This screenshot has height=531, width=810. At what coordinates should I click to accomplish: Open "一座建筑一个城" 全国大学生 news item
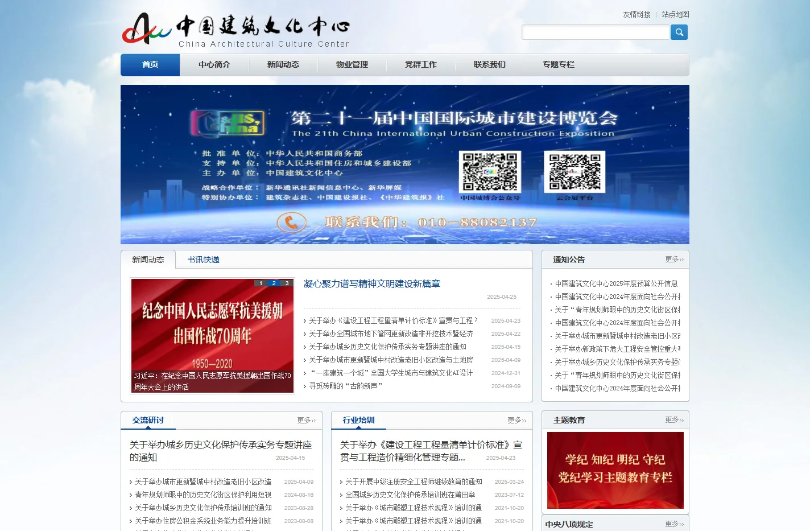point(391,373)
